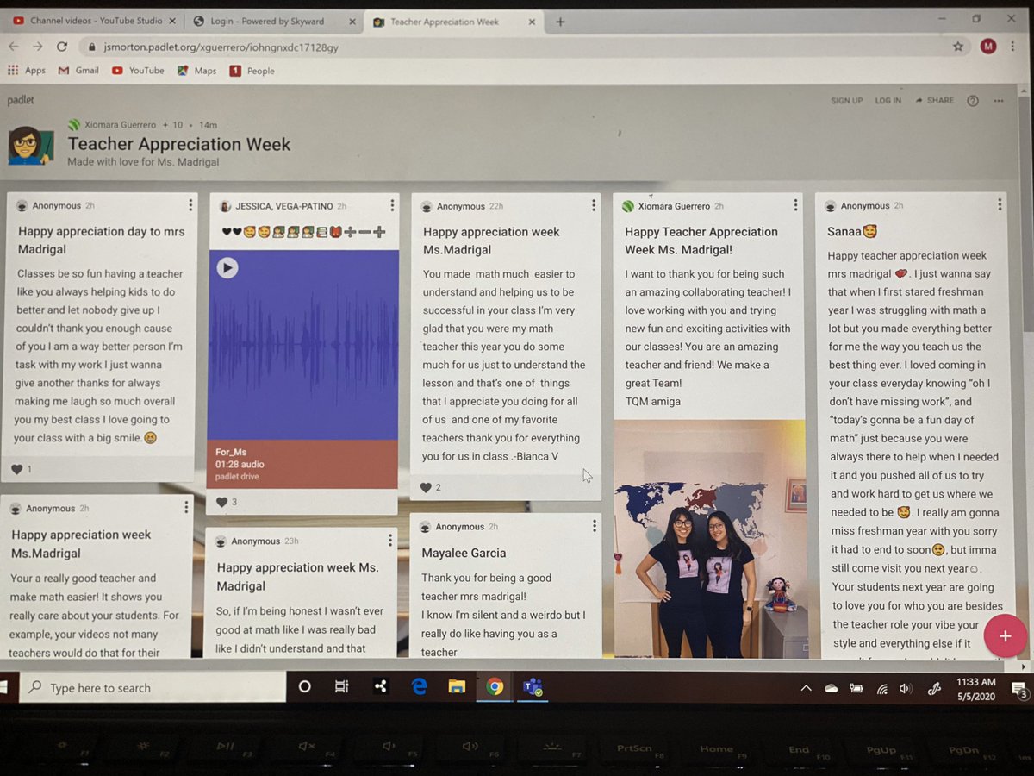This screenshot has width=1034, height=776.
Task: Bookmark the page using the star icon
Action: (x=958, y=47)
